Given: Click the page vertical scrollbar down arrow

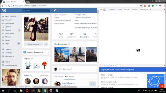Looking at the screenshot, I should click(x=98, y=85).
